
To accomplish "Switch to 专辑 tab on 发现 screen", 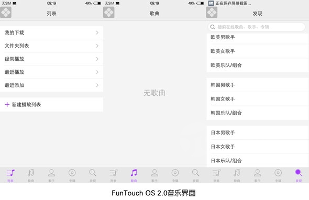I will 278,175.
